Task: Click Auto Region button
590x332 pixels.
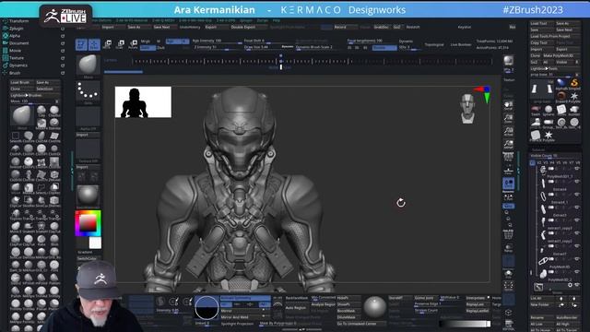Action: tap(297, 308)
